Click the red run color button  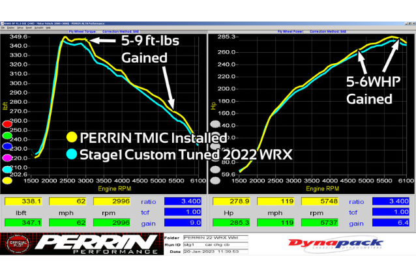pyautogui.click(x=8, y=124)
